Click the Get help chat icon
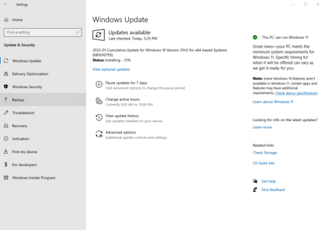This screenshot has width=334, height=230. (x=255, y=181)
